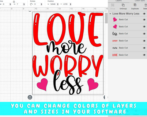
Task: Click the Rotate input field showing 0
Action: (x=37, y=4)
